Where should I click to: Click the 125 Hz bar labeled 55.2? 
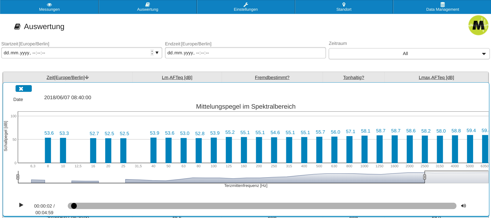tap(229, 150)
